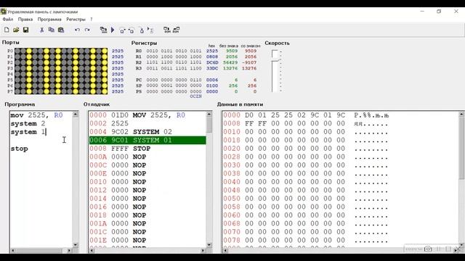Click PC register hex value 0006
Viewport: 465px width, 261px height.
pos(212,80)
